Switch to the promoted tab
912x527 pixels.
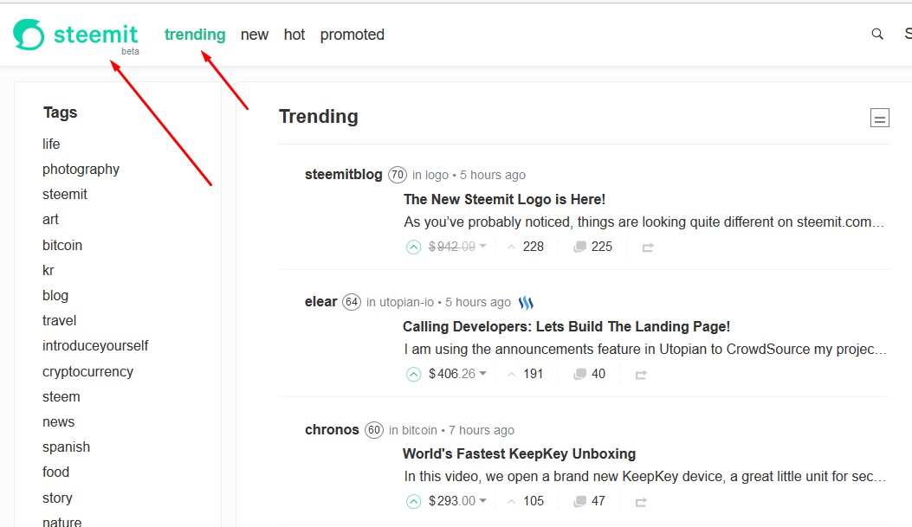(352, 35)
